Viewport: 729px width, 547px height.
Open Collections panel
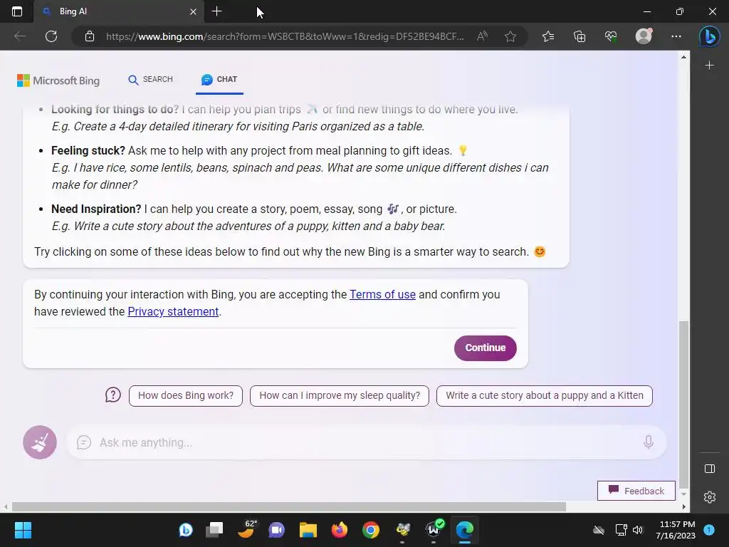pos(579,36)
